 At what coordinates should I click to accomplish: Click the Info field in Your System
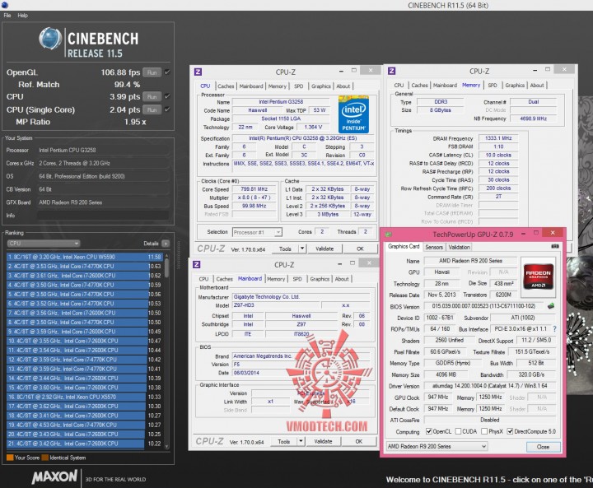[102, 216]
